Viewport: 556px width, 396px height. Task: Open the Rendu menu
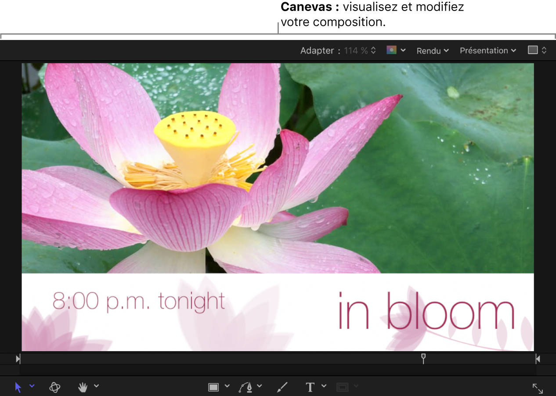click(433, 51)
